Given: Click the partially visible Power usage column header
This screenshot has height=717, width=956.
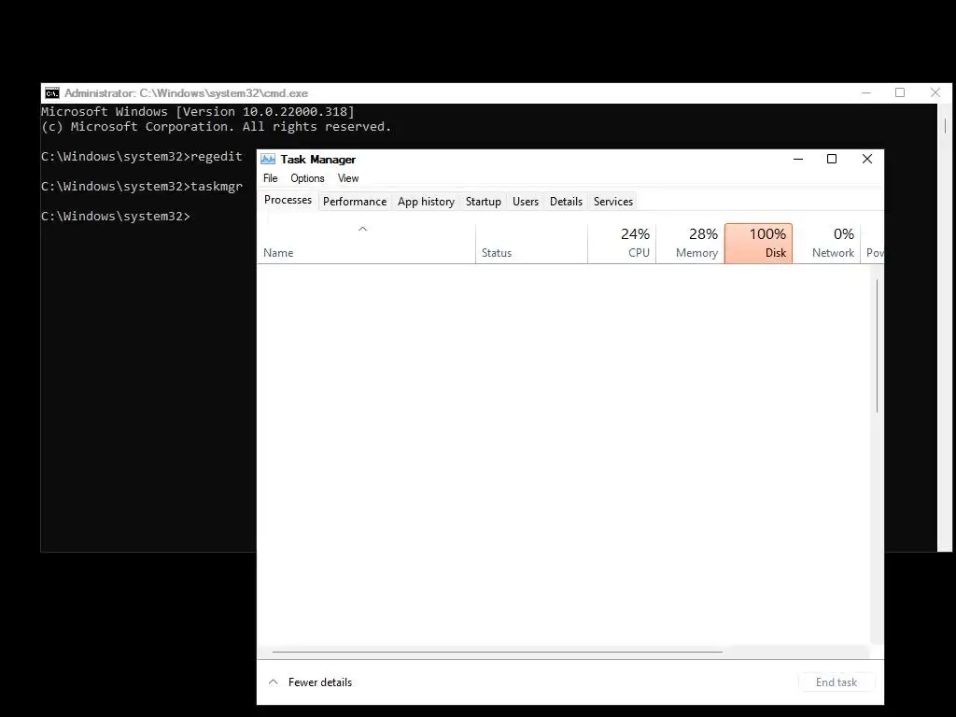Looking at the screenshot, I should [x=873, y=244].
